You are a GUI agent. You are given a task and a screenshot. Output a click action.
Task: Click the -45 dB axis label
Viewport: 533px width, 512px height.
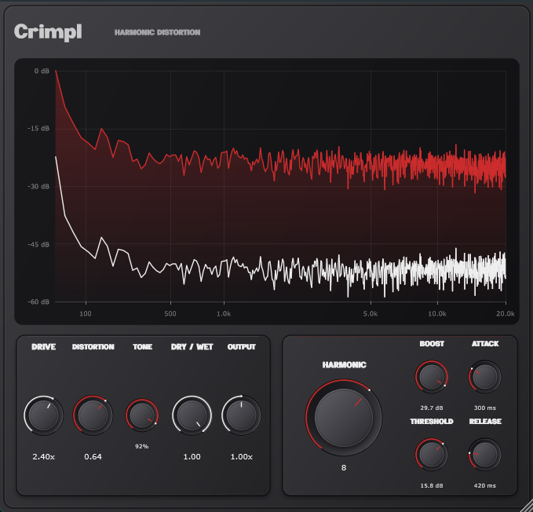point(38,244)
